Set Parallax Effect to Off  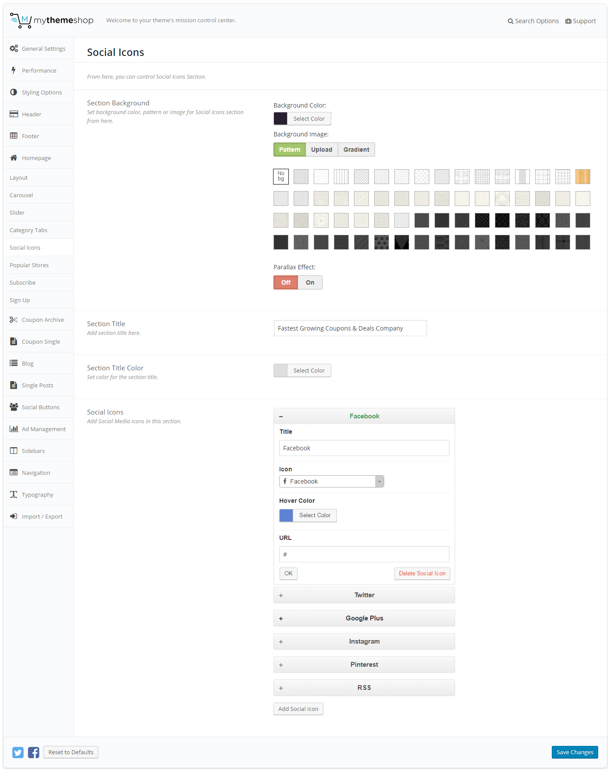pyautogui.click(x=286, y=282)
